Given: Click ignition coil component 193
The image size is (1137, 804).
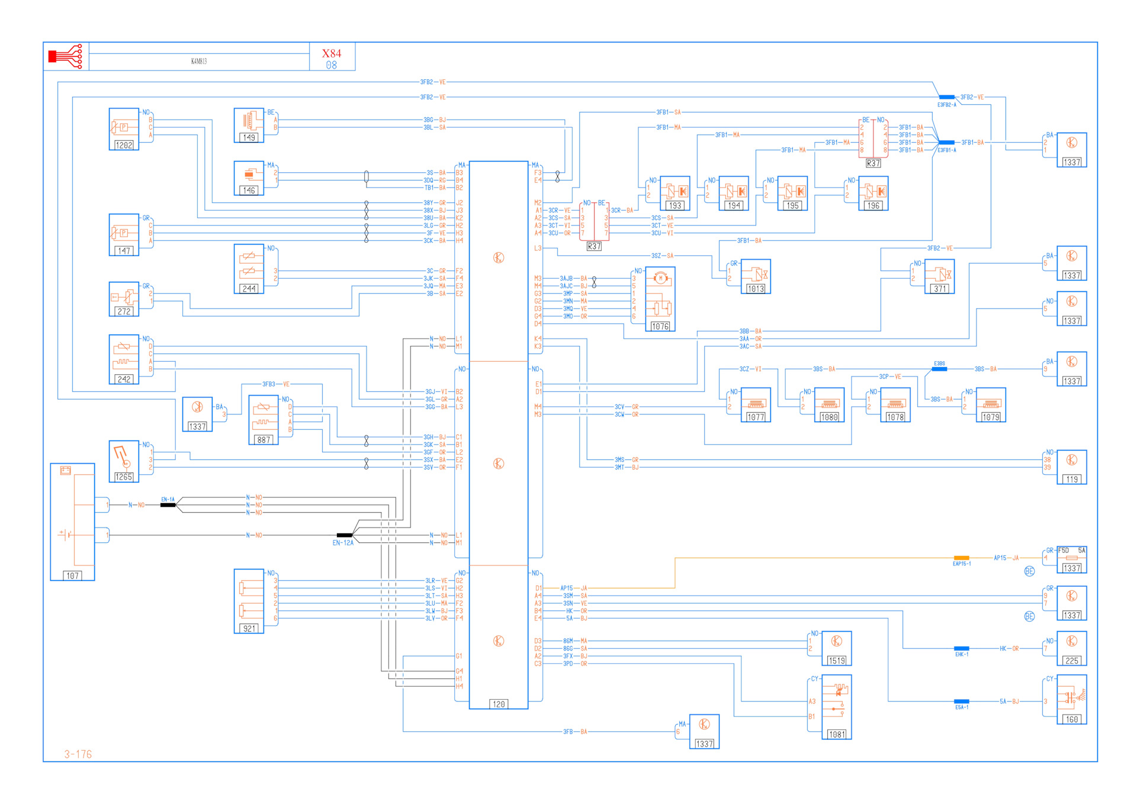Looking at the screenshot, I should 675,192.
